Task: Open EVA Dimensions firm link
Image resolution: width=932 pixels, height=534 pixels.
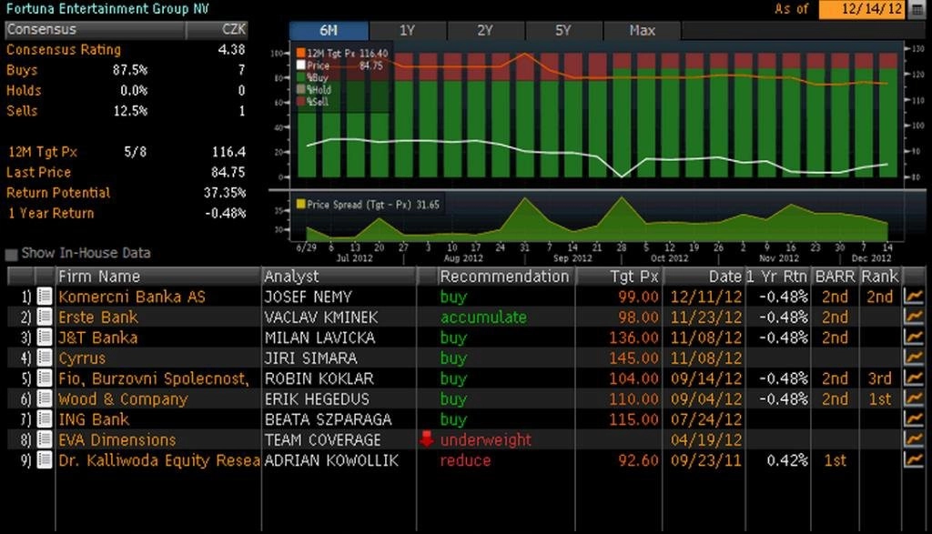Action: point(117,439)
